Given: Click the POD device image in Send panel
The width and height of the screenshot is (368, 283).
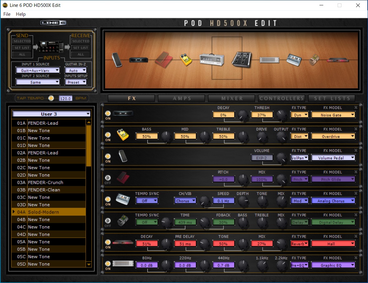Looking at the screenshot, I should (x=51, y=47).
